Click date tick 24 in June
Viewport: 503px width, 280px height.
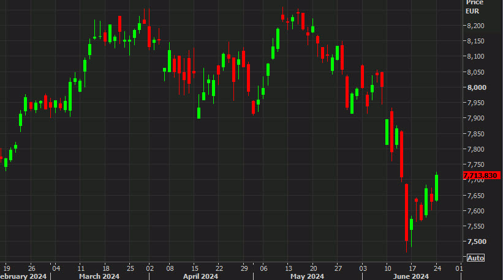tap(437, 268)
